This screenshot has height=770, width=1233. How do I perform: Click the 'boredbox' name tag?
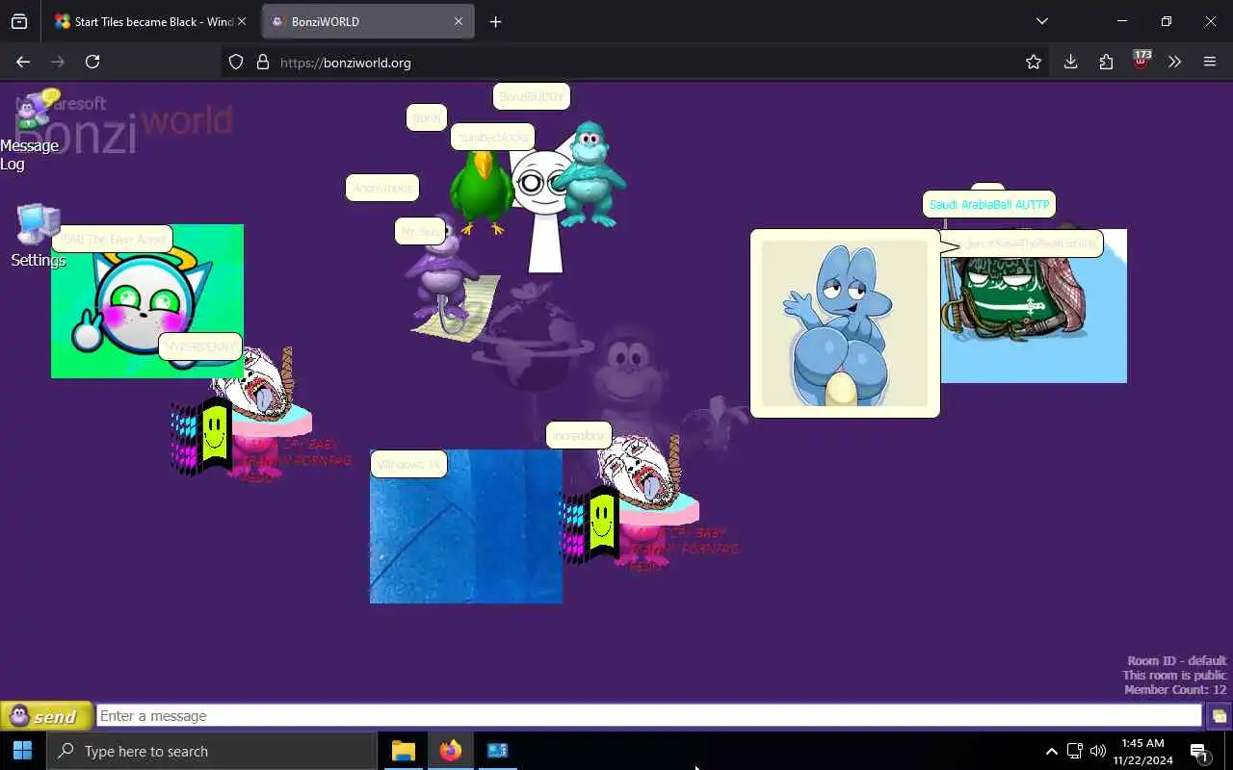tap(579, 435)
